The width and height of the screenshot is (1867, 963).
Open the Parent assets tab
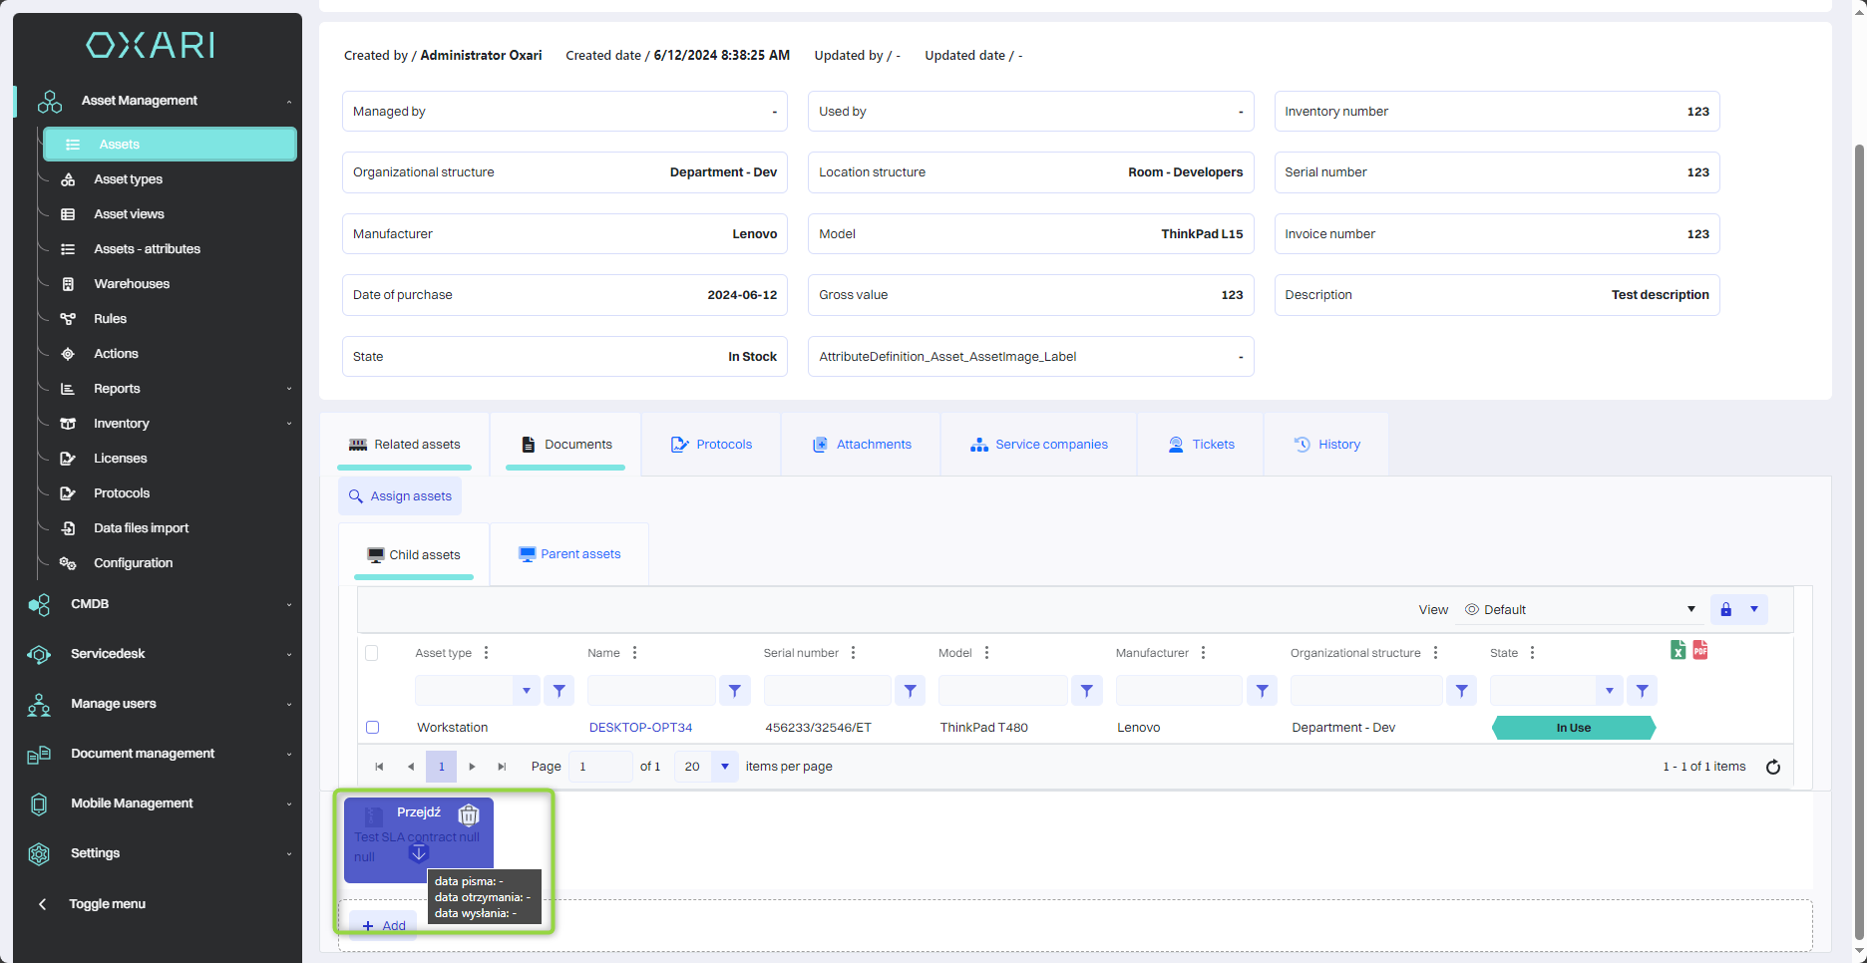click(x=569, y=554)
